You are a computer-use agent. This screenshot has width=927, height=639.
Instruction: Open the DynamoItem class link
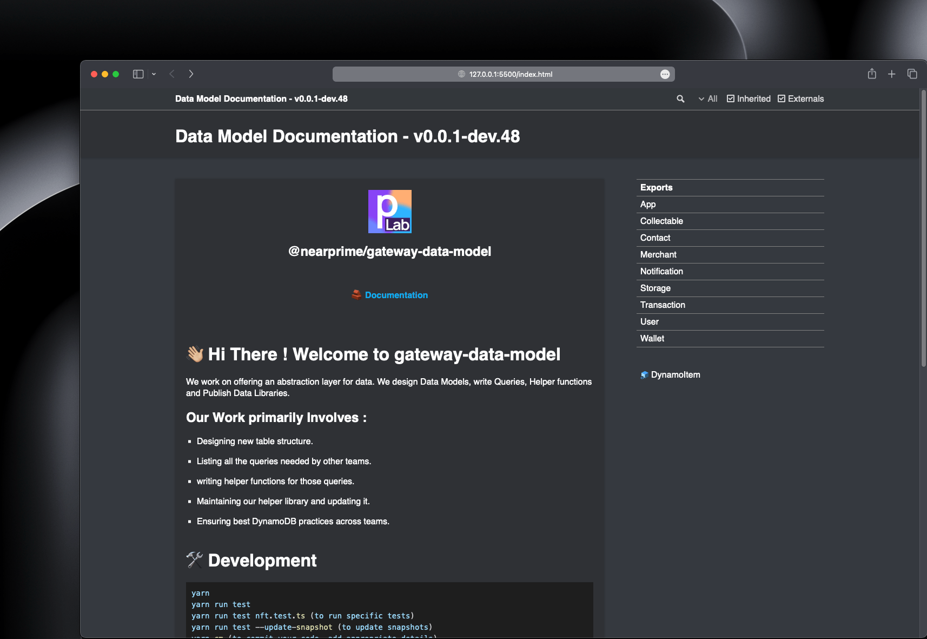coord(676,375)
